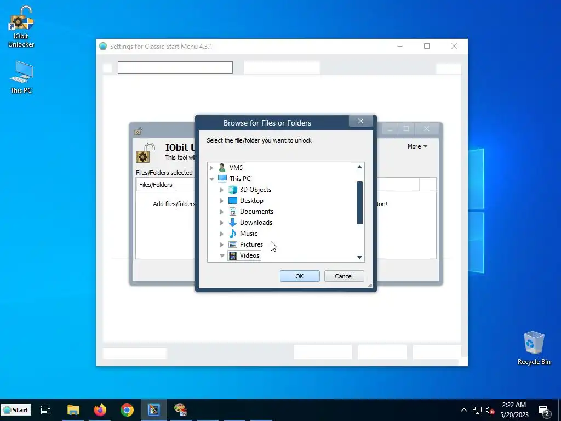
Task: Open the Start menu button
Action: (16, 410)
